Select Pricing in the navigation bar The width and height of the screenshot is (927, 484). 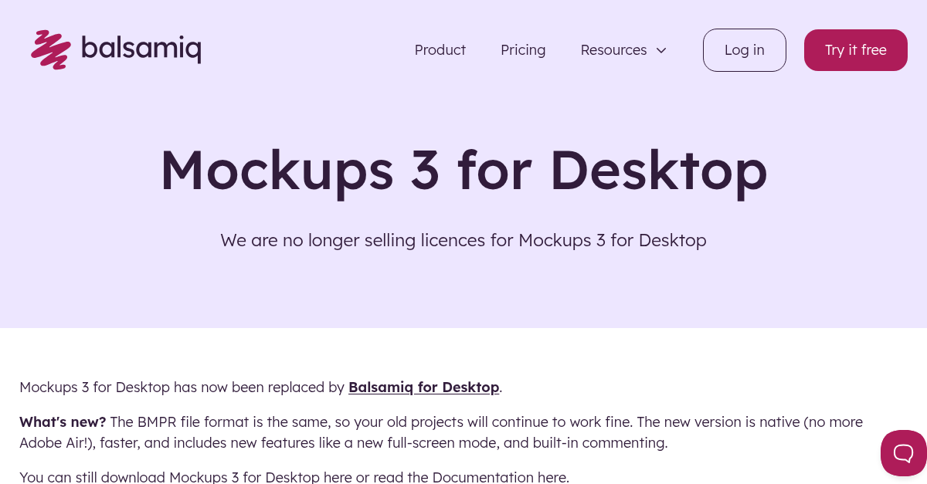coord(523,49)
